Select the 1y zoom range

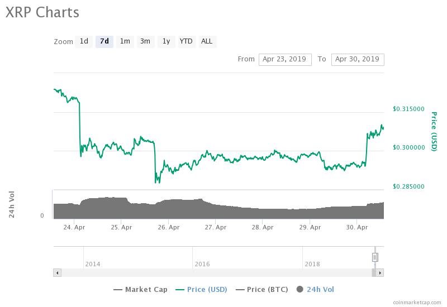pos(166,41)
